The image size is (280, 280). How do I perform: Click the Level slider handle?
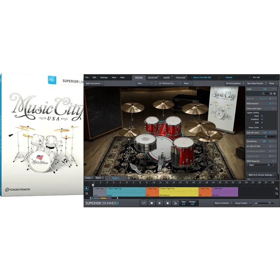tap(263, 93)
